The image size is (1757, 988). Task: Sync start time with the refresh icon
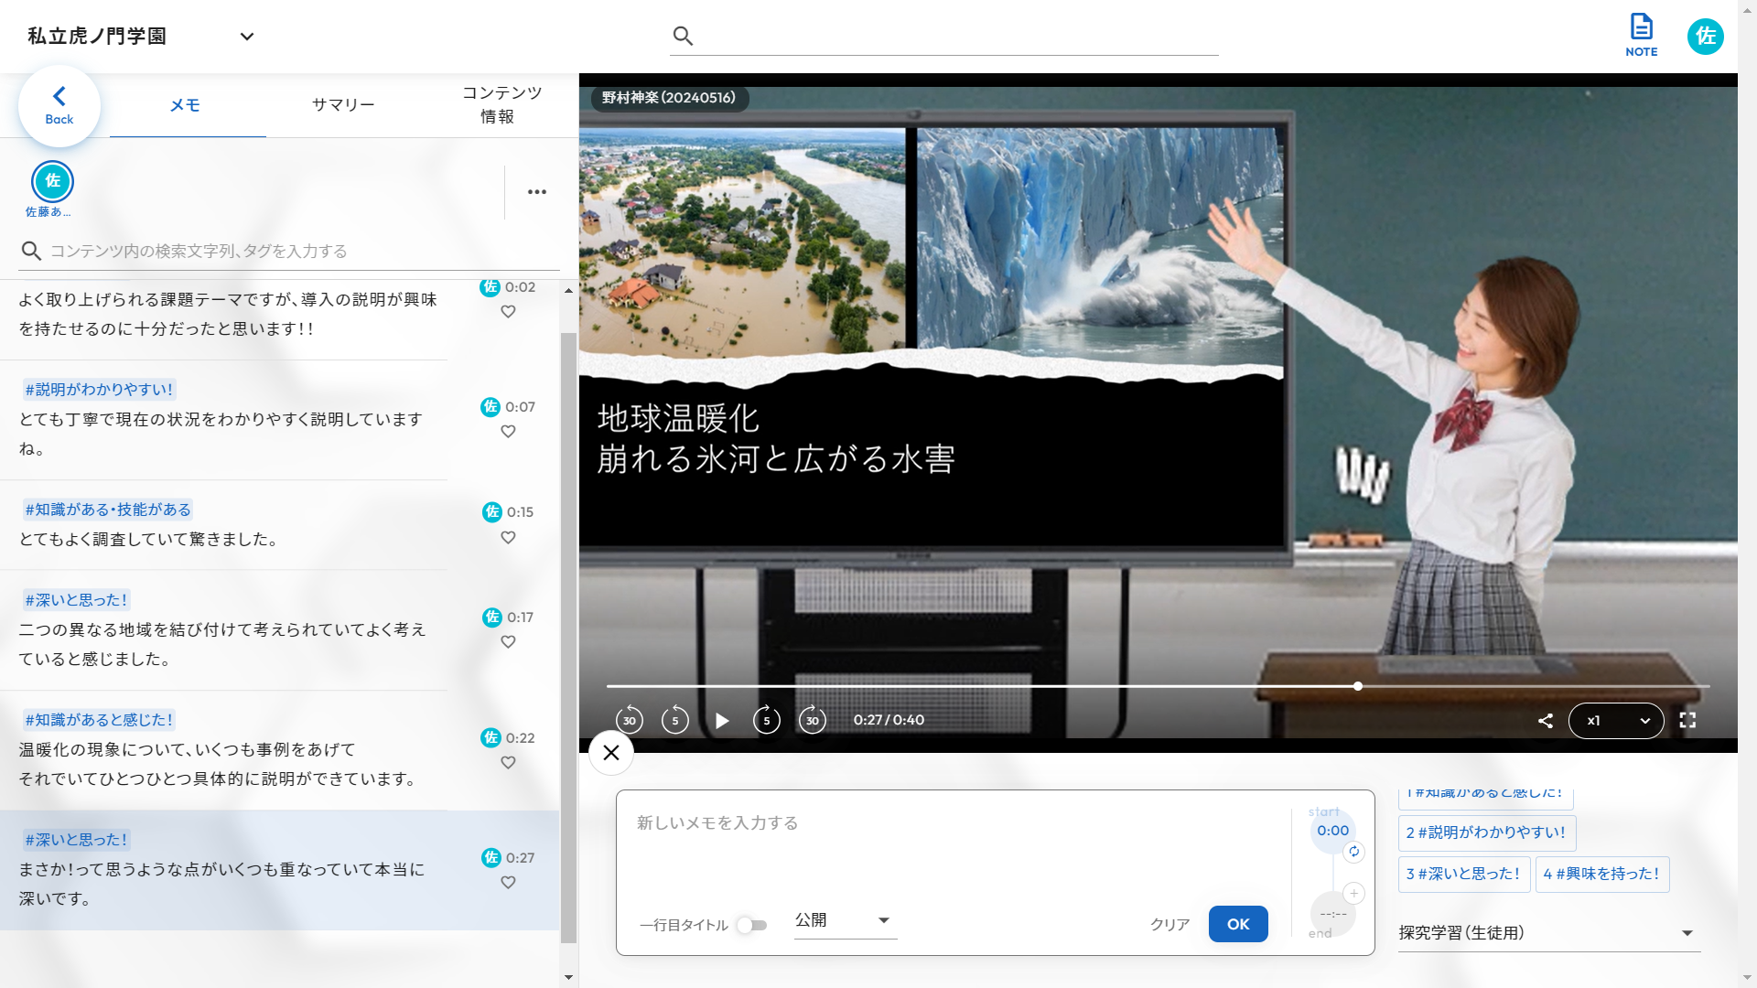click(x=1353, y=852)
